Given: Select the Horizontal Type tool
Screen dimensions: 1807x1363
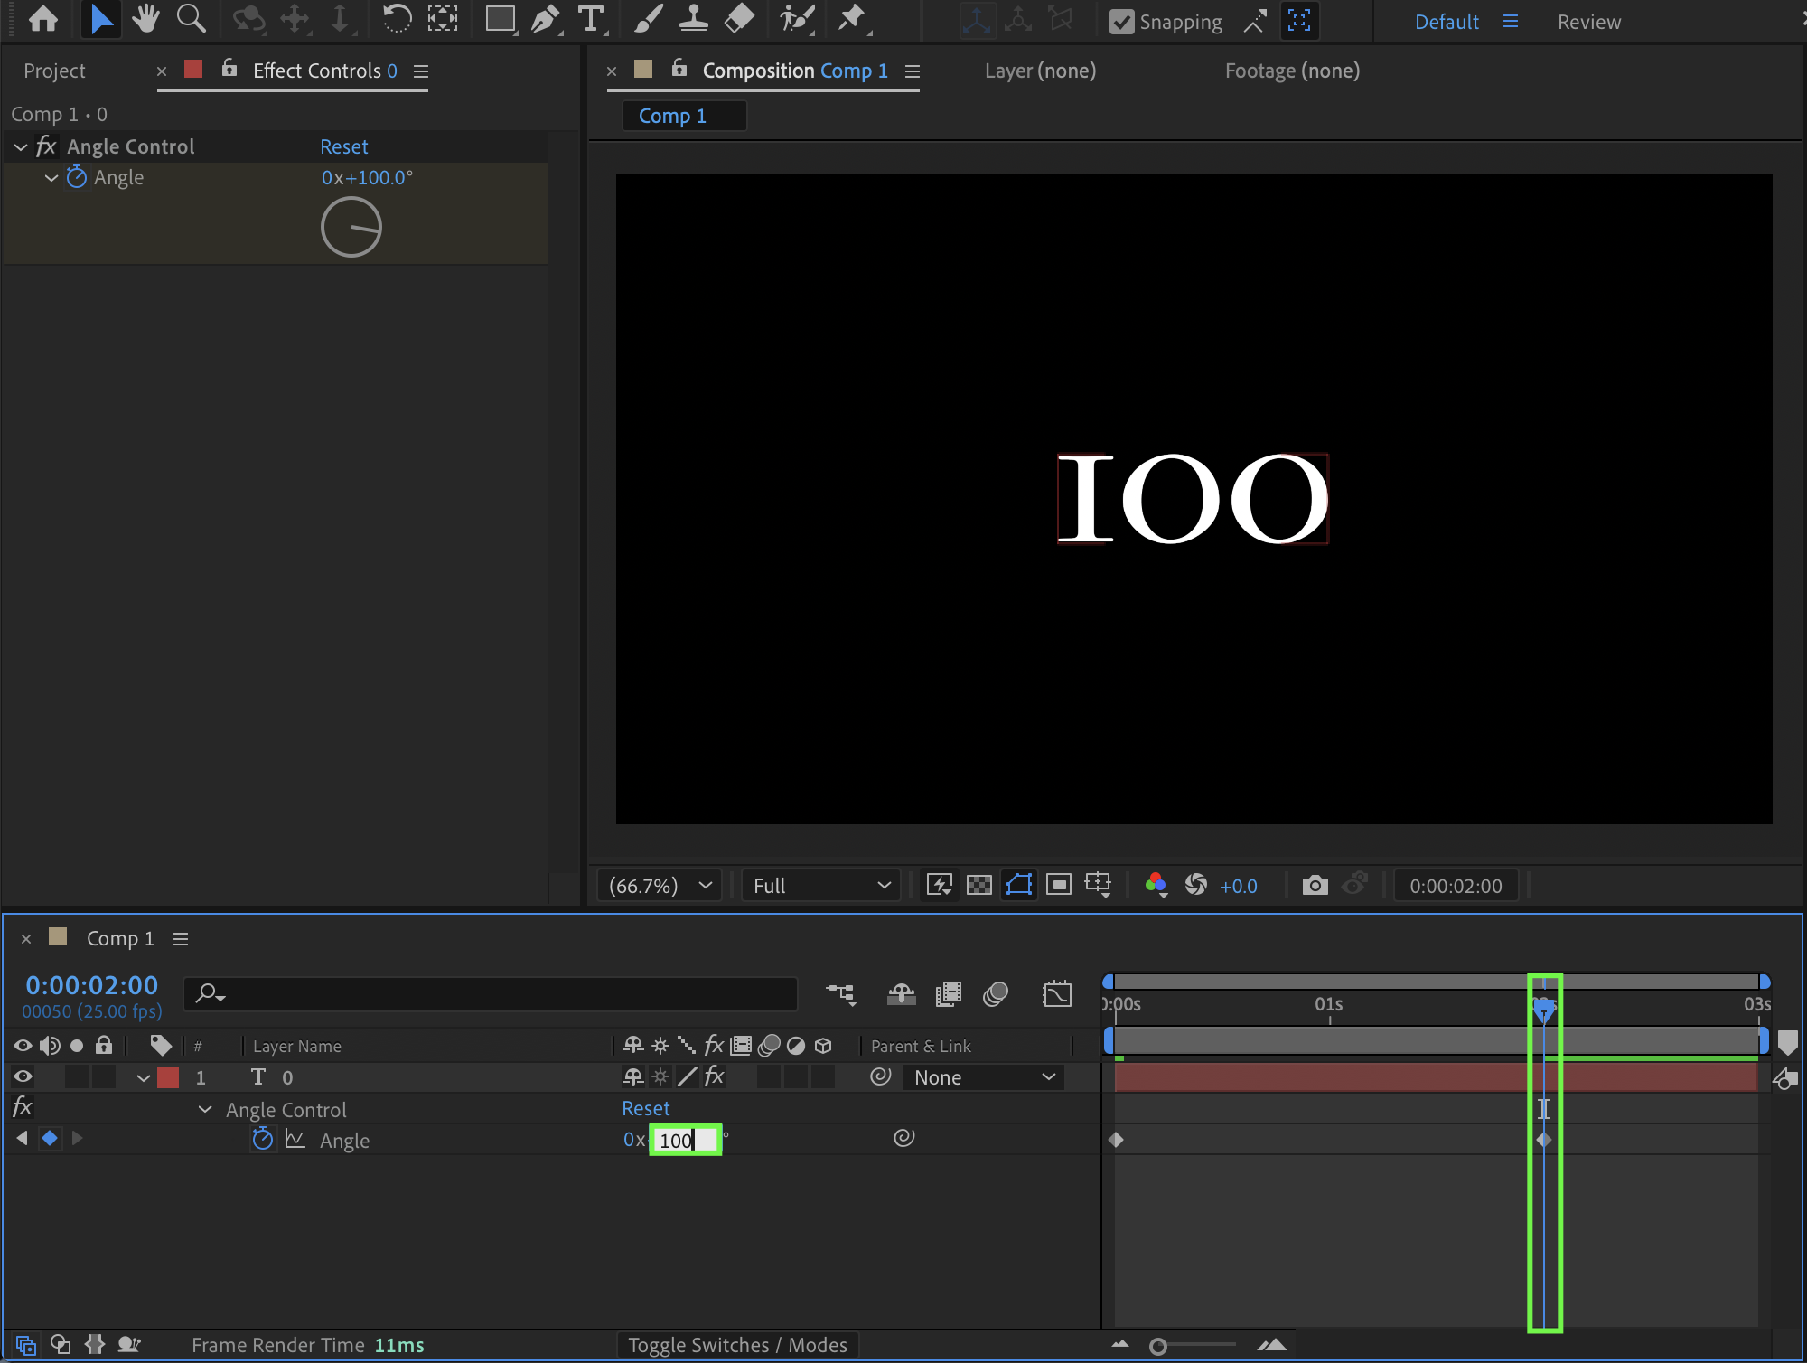Looking at the screenshot, I should (591, 20).
